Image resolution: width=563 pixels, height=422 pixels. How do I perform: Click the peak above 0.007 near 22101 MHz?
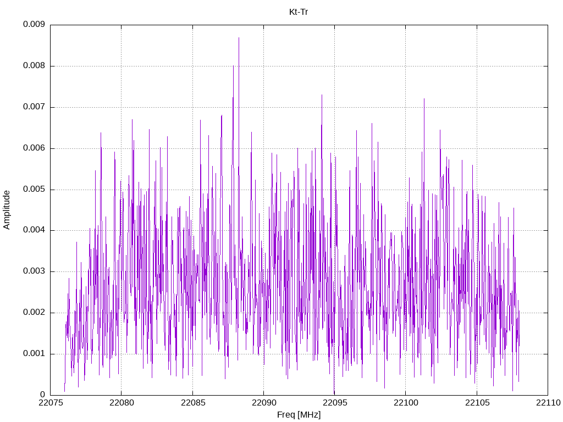pos(424,99)
